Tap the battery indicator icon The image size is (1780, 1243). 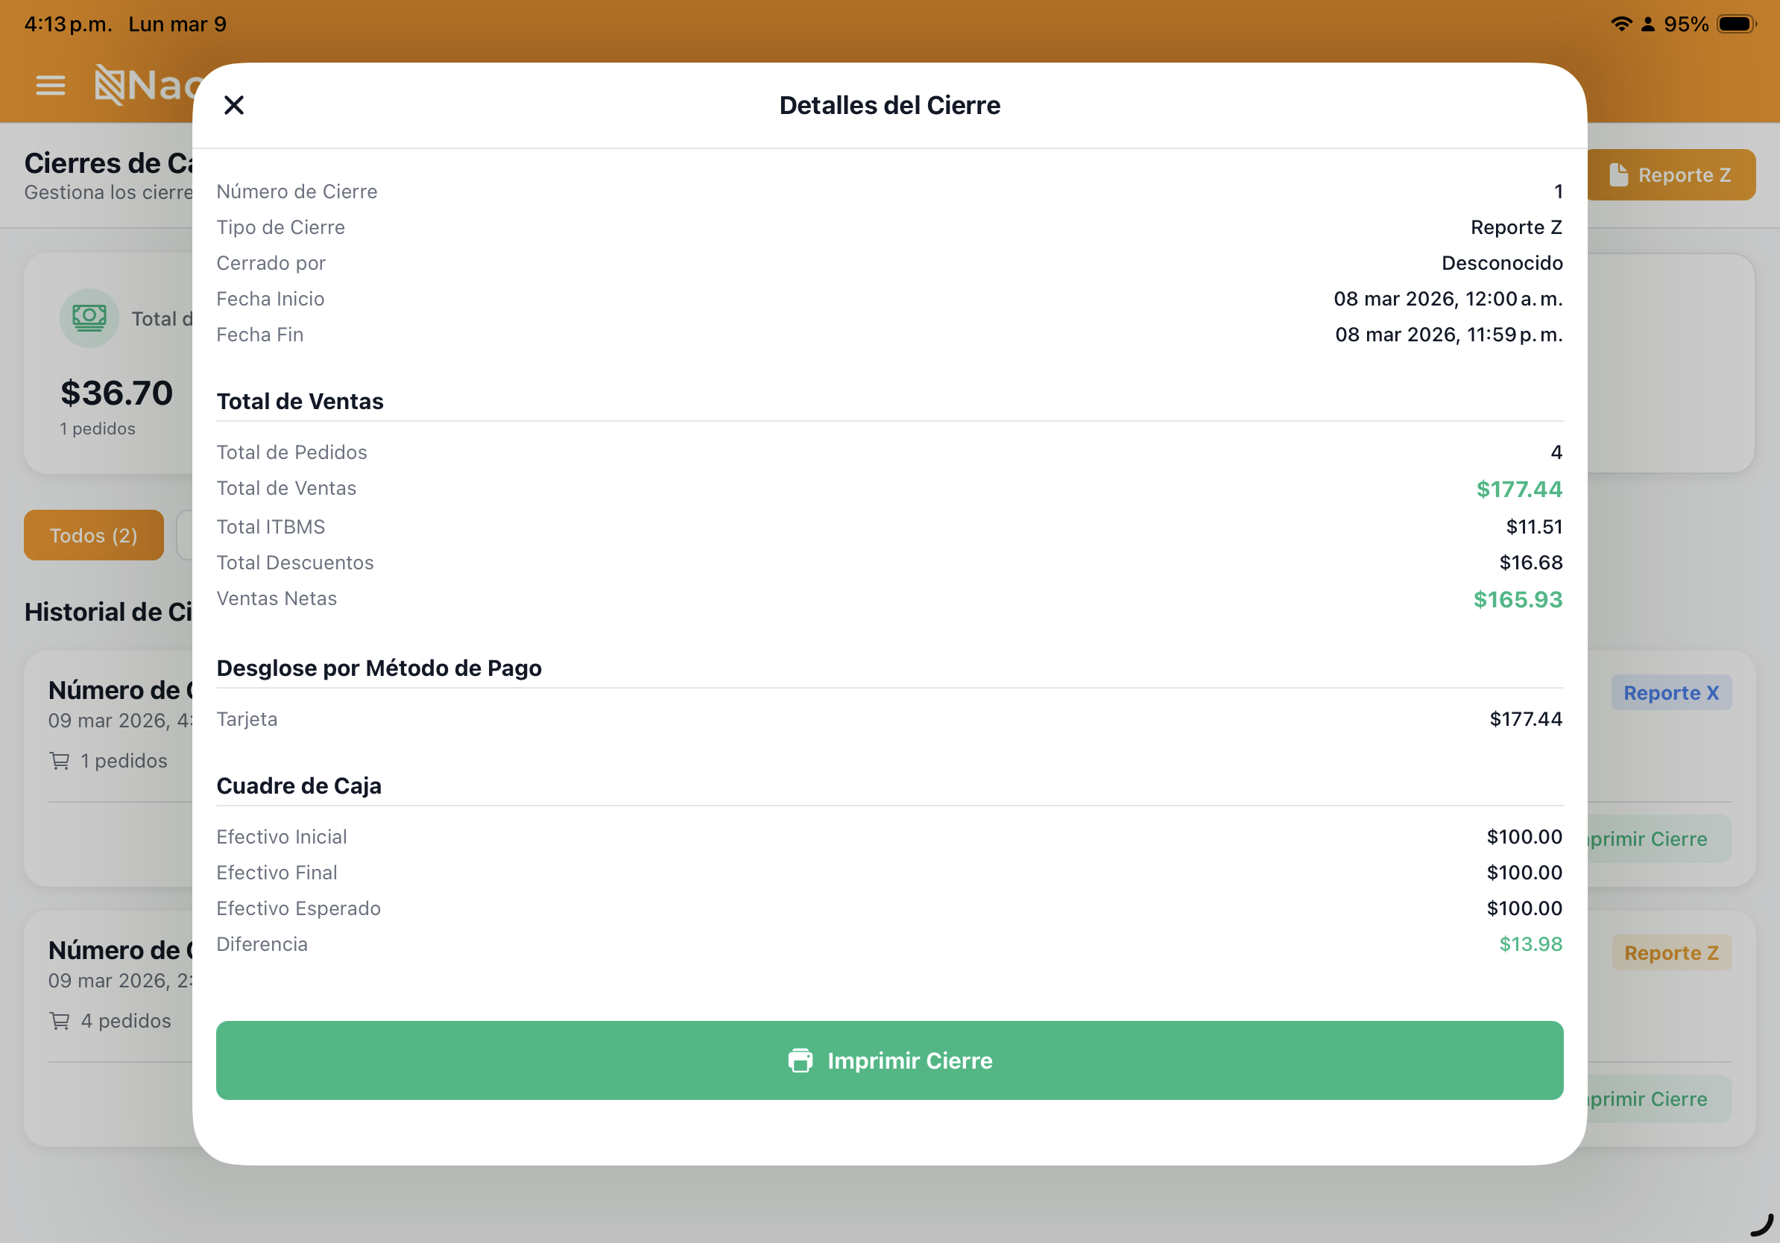1735,24
